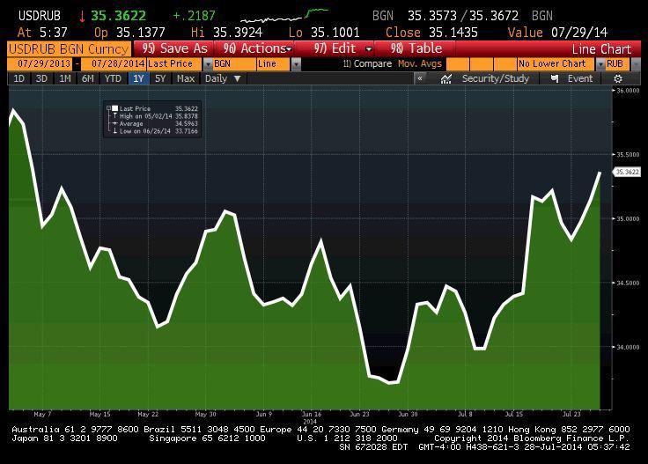This screenshot has width=648, height=464.
Task: Click the Line chart type field
Action: 273,64
